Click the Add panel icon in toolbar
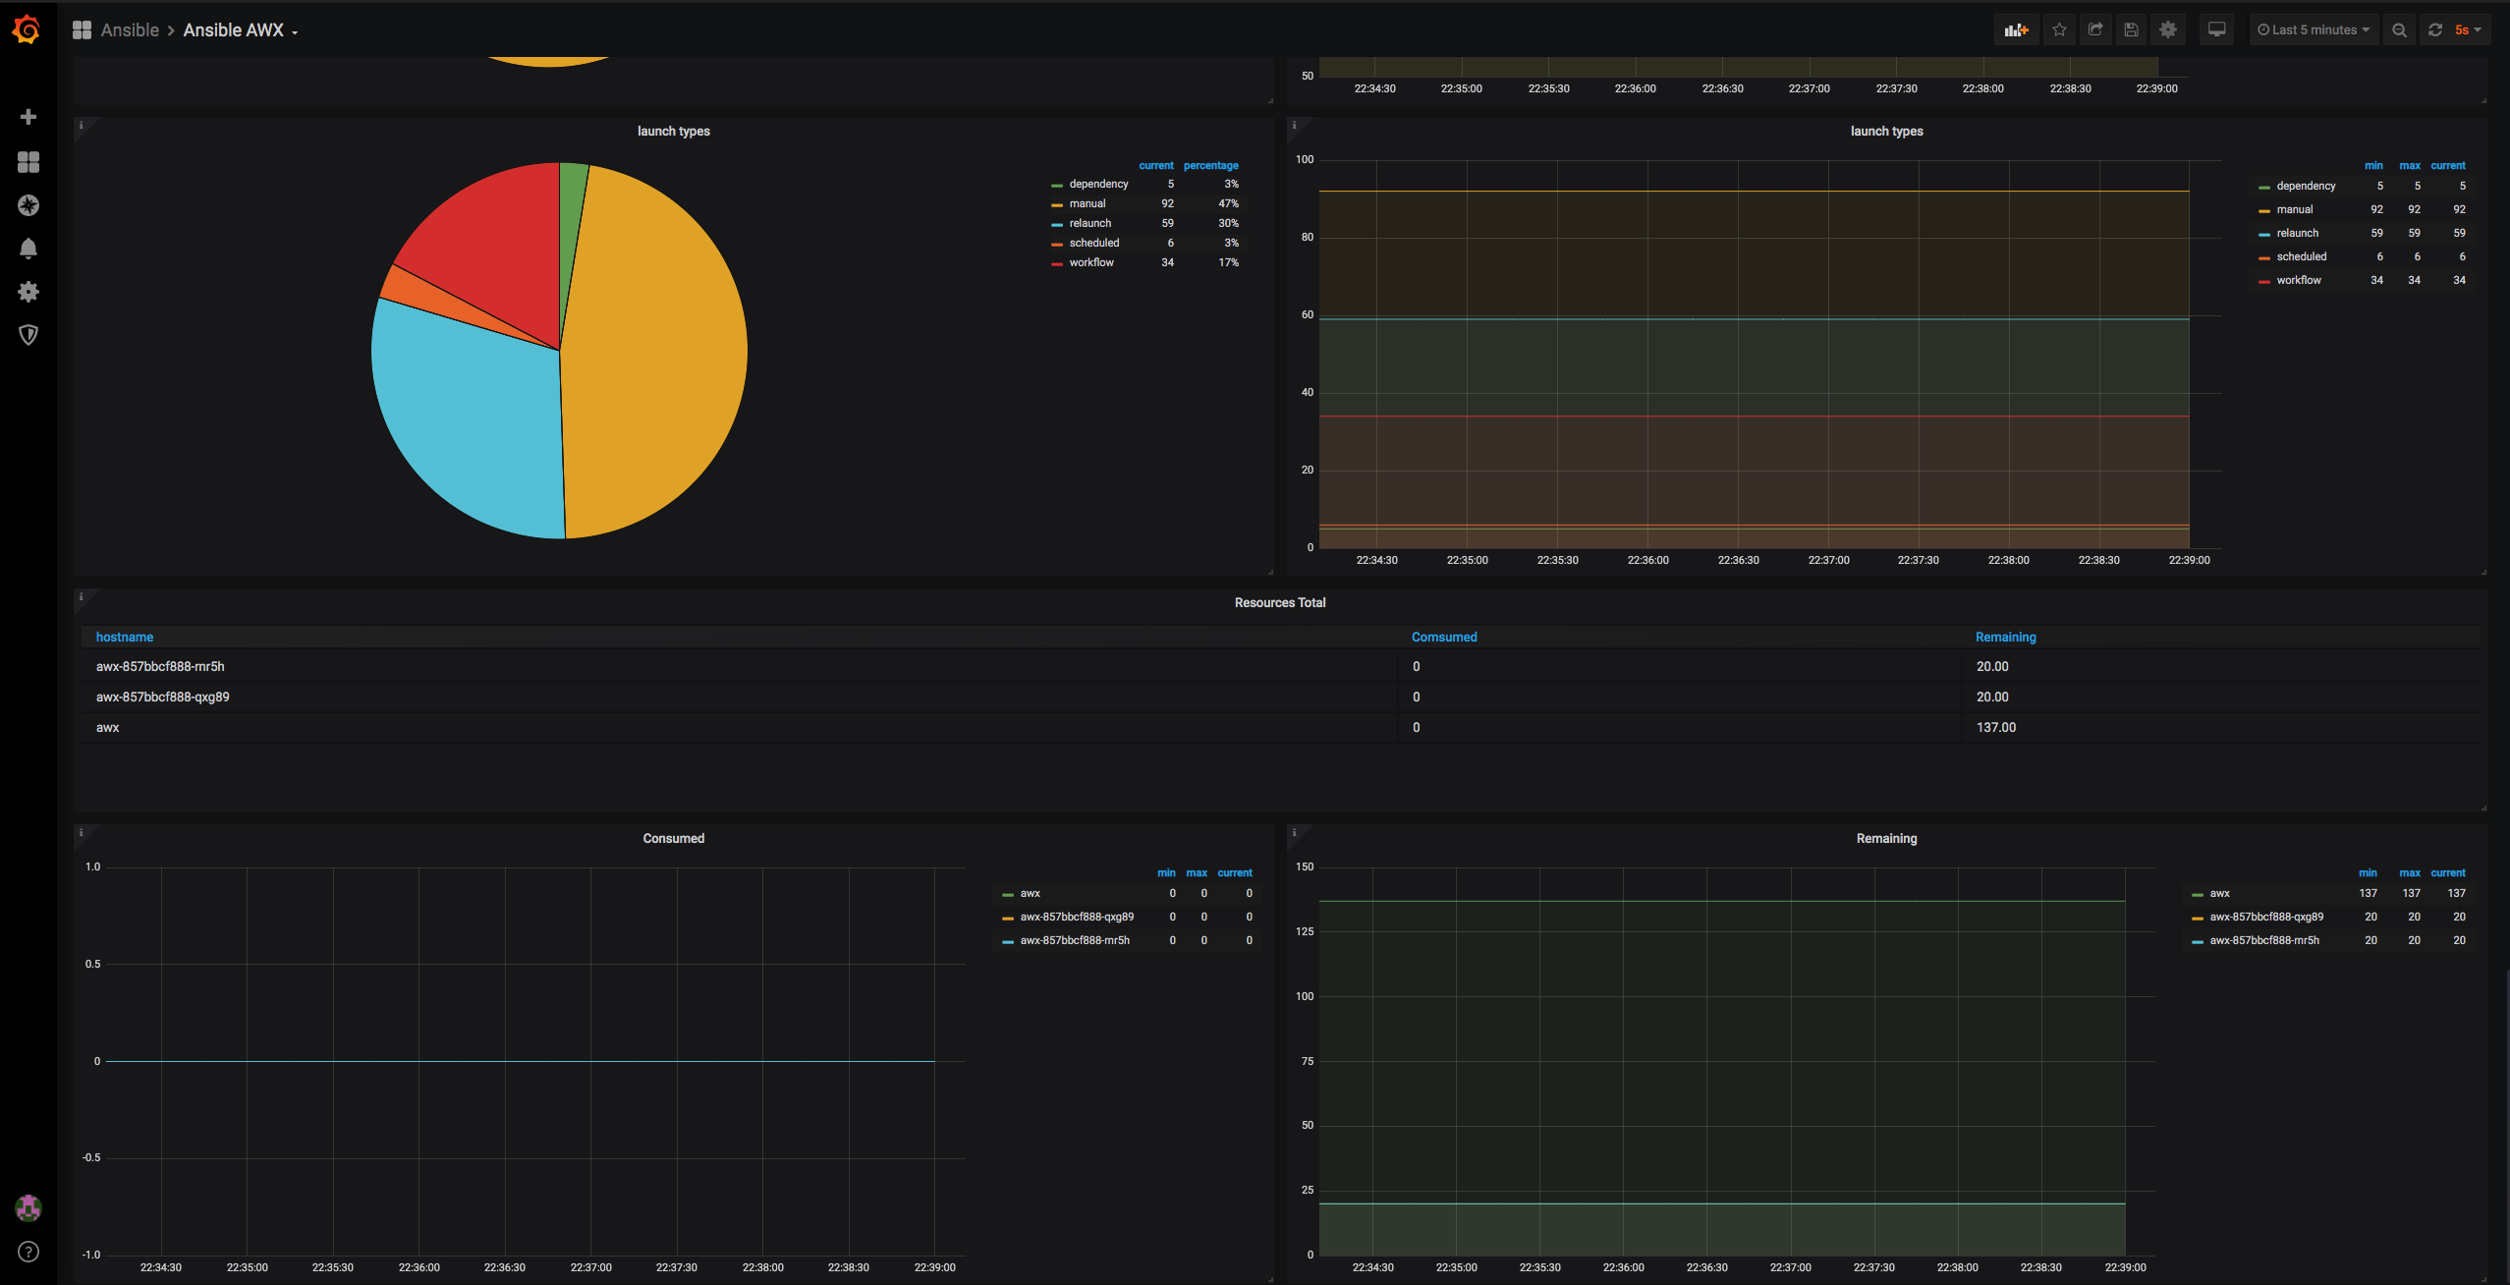This screenshot has height=1285, width=2510. (x=2016, y=30)
